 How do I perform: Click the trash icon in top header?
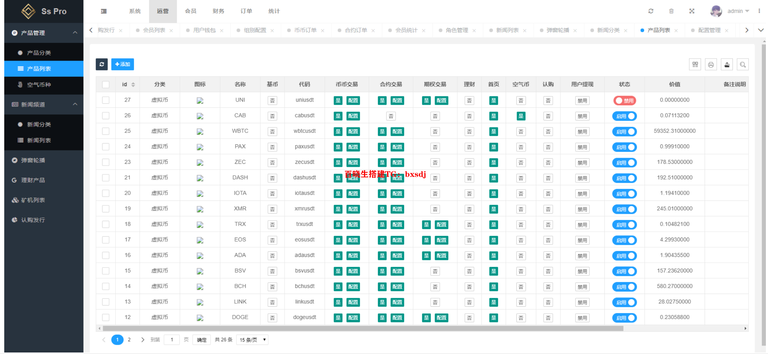coord(671,11)
